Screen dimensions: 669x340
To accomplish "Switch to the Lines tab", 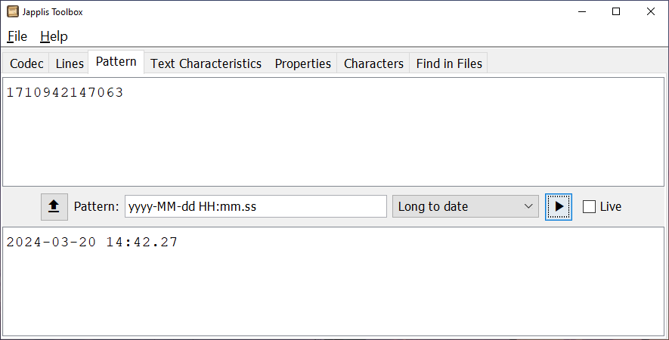I will (70, 63).
